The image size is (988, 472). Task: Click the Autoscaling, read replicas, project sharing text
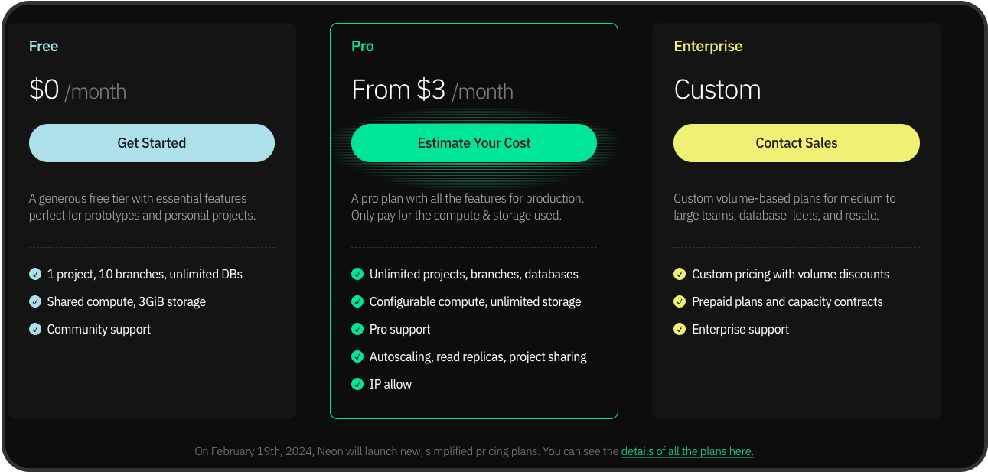click(x=478, y=356)
